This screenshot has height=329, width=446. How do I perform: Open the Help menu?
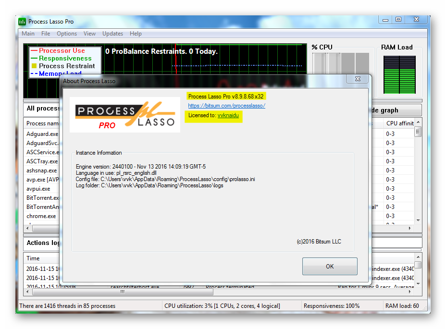[x=136, y=34]
